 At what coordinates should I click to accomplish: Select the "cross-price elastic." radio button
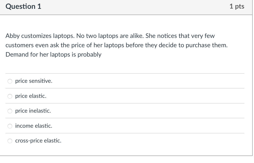pyautogui.click(x=10, y=141)
